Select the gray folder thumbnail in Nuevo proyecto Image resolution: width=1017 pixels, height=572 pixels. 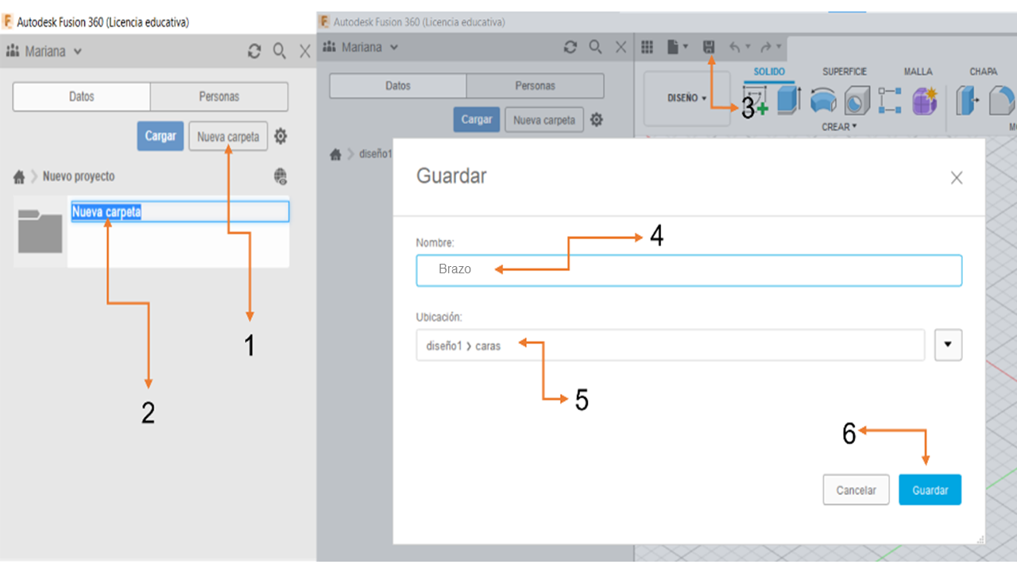40,231
